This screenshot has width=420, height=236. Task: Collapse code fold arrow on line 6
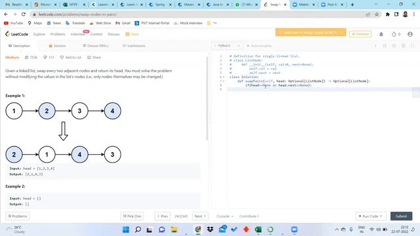tap(224, 77)
